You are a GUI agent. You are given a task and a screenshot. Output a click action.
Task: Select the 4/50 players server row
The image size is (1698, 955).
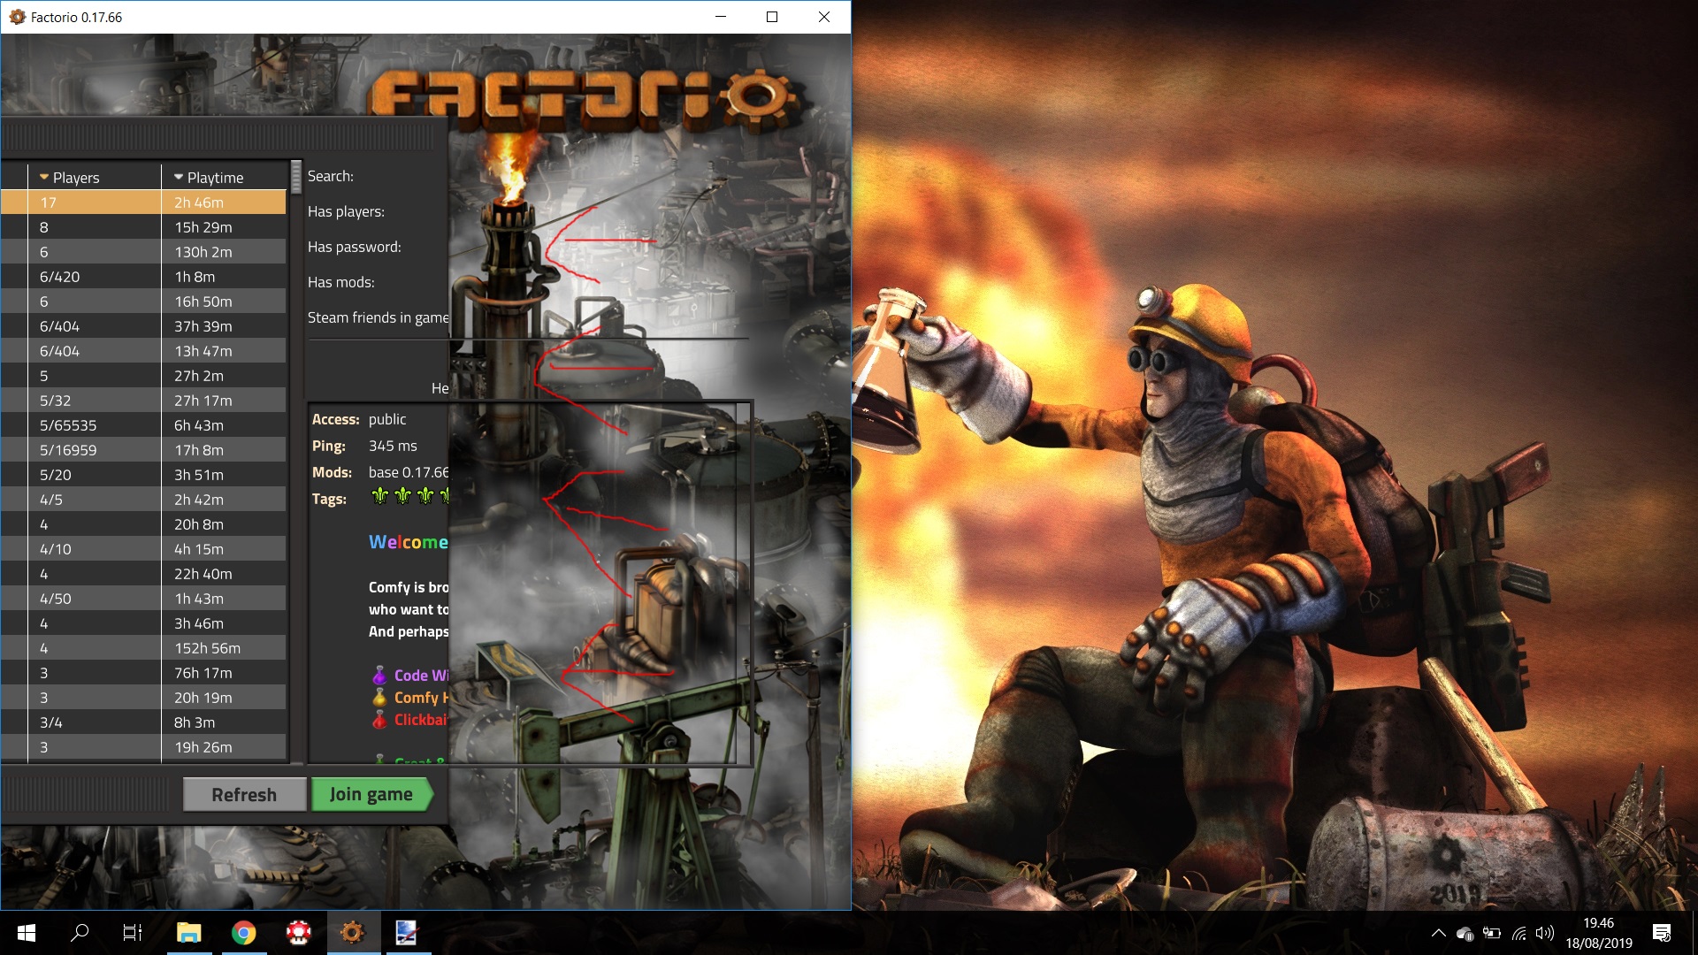[143, 599]
